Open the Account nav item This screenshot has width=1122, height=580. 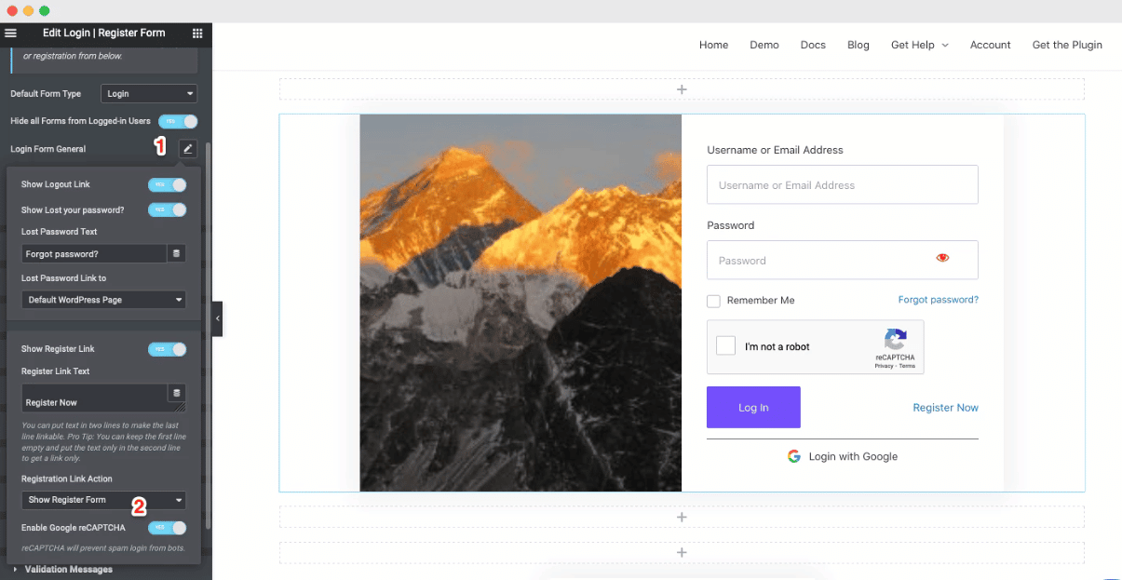(x=990, y=45)
